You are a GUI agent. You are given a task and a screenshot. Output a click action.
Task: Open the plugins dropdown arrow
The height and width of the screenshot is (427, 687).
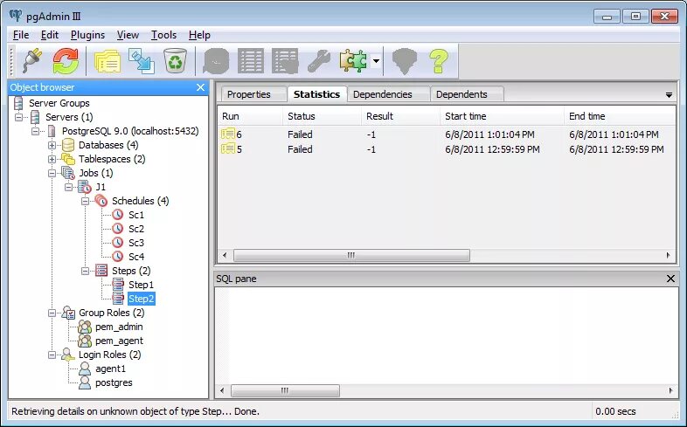(376, 61)
